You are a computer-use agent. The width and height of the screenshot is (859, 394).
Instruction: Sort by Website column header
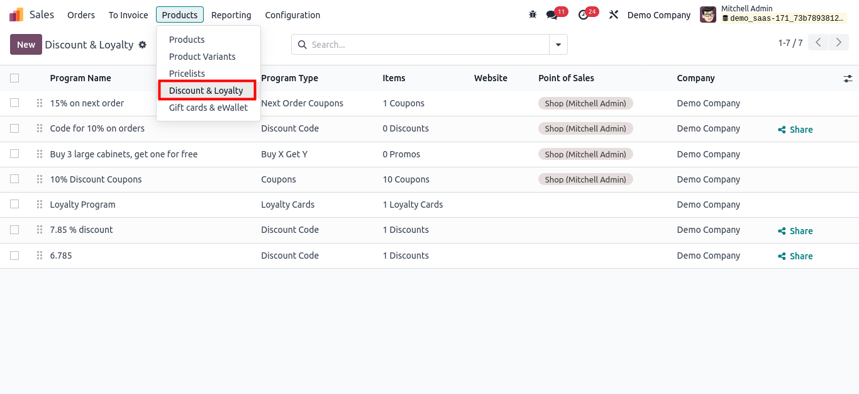(x=491, y=78)
